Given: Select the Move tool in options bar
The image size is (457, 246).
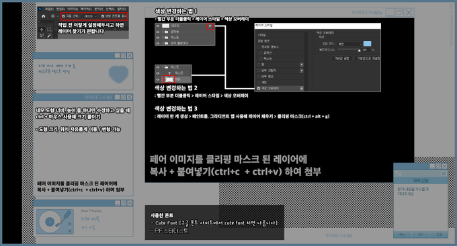Looking at the screenshot, I should pos(52,16).
